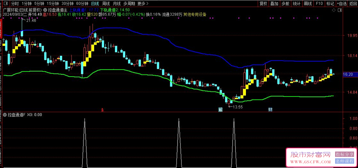Screen dimensions: 358x168
Task: Select the 日线 daily chart tab
Action: tap(95, 4)
